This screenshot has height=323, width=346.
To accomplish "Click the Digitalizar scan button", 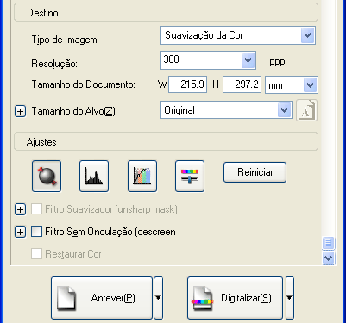I will pos(235,298).
